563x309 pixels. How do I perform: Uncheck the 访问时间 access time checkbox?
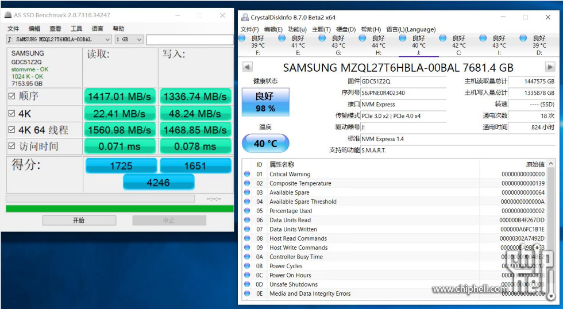(11, 146)
